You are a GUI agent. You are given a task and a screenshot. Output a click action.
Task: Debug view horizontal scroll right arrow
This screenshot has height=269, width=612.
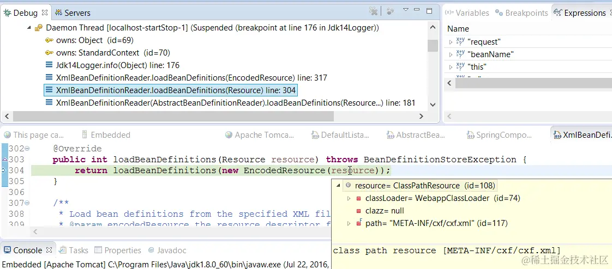[x=421, y=116]
